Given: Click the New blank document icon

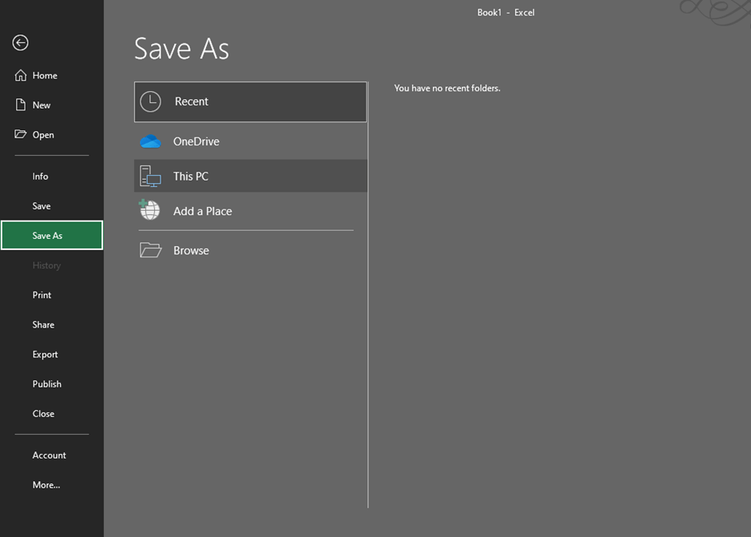Looking at the screenshot, I should 21,105.
